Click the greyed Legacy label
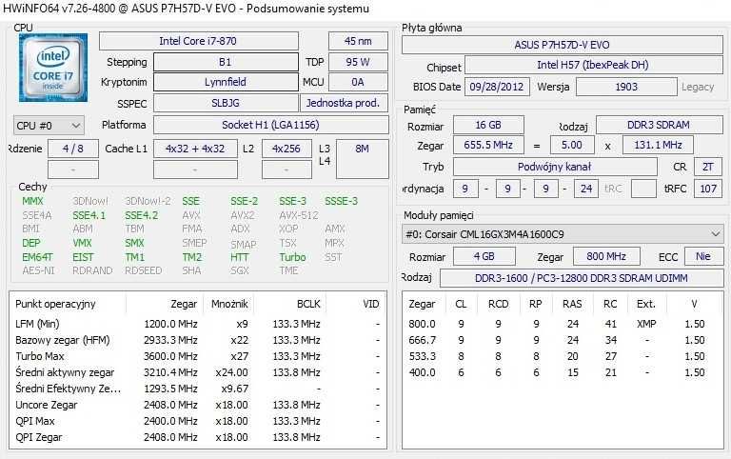The width and height of the screenshot is (731, 459). click(698, 87)
